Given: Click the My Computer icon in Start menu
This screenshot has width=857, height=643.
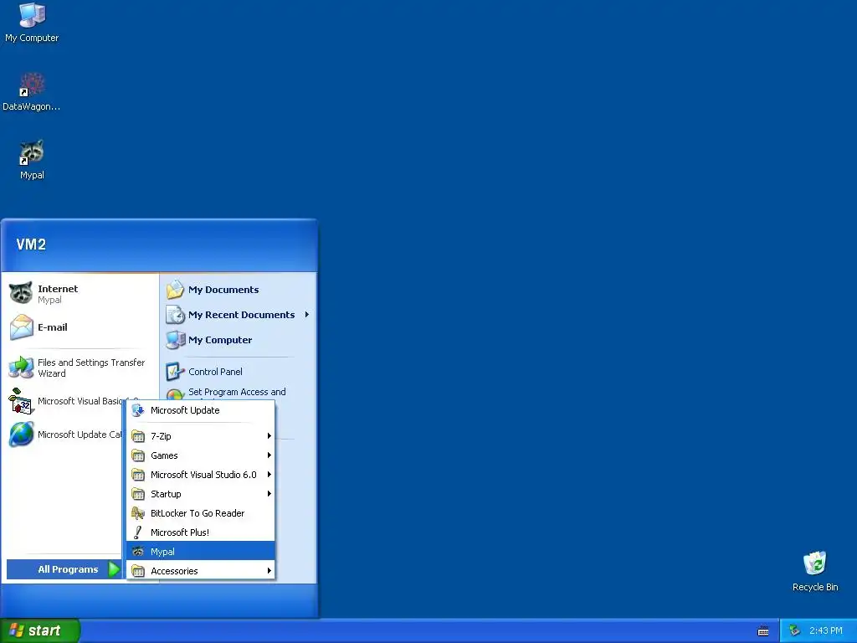Looking at the screenshot, I should pos(175,340).
